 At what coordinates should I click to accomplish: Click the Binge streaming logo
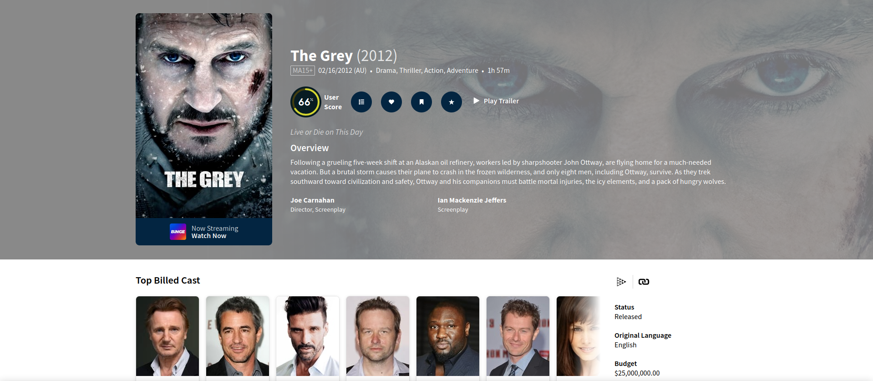[x=178, y=232]
